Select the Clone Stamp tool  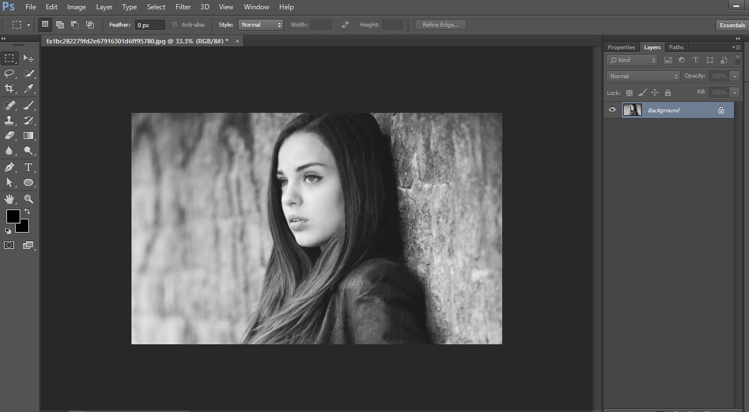click(x=9, y=120)
